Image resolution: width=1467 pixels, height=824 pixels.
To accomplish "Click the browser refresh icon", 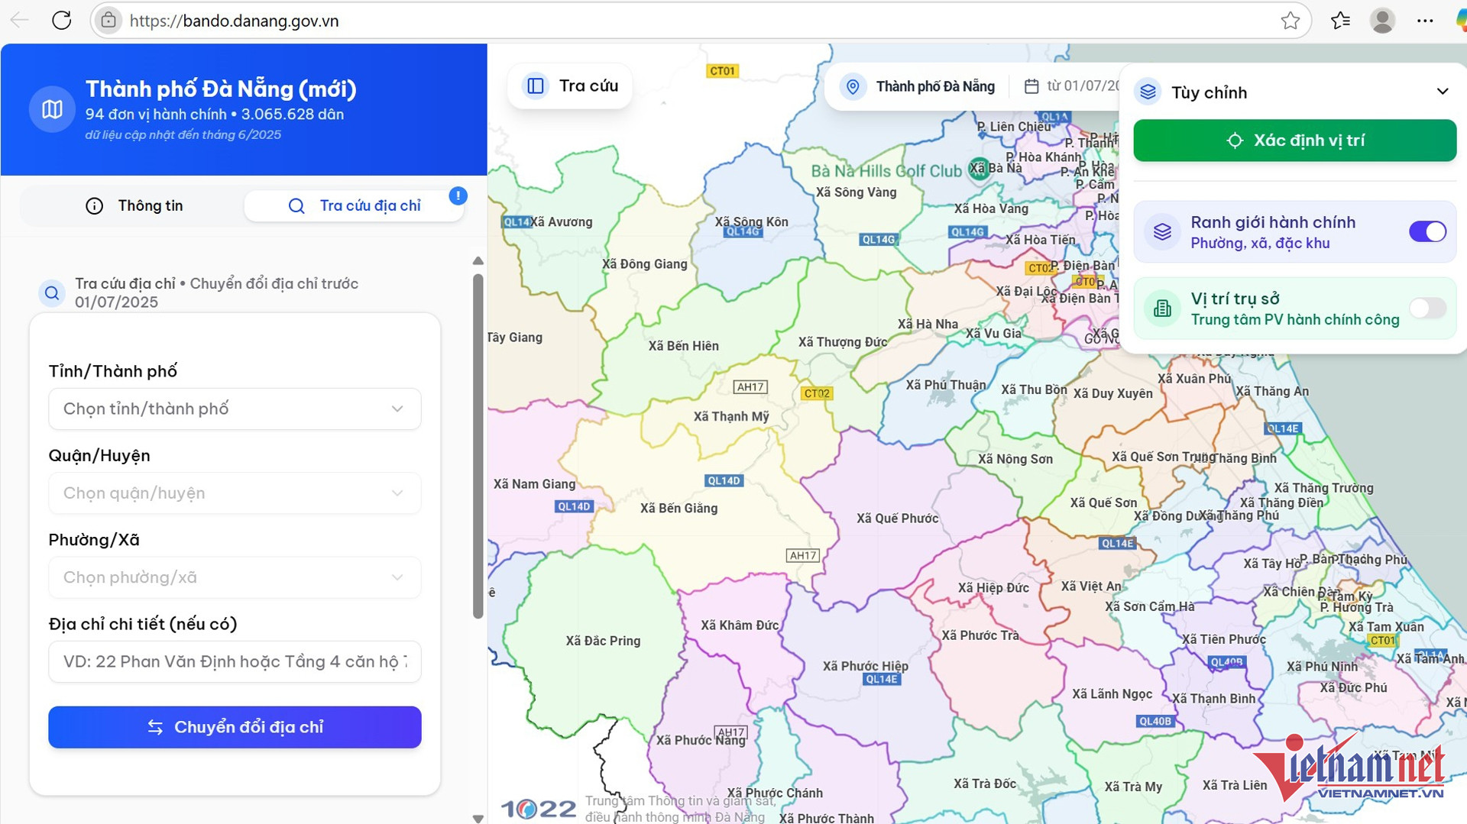I will (61, 21).
